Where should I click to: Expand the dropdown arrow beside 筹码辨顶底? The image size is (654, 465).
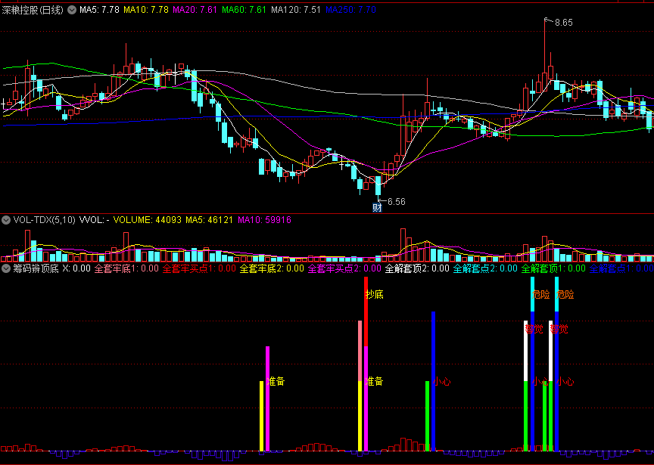click(6, 268)
